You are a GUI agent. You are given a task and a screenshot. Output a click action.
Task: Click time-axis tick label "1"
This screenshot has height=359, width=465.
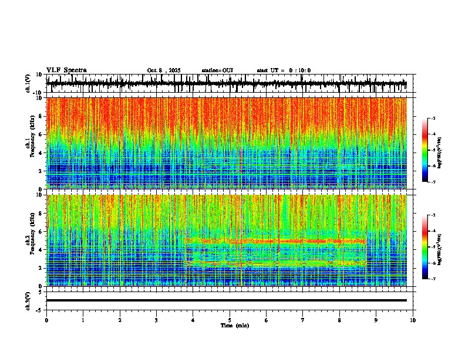83,320
